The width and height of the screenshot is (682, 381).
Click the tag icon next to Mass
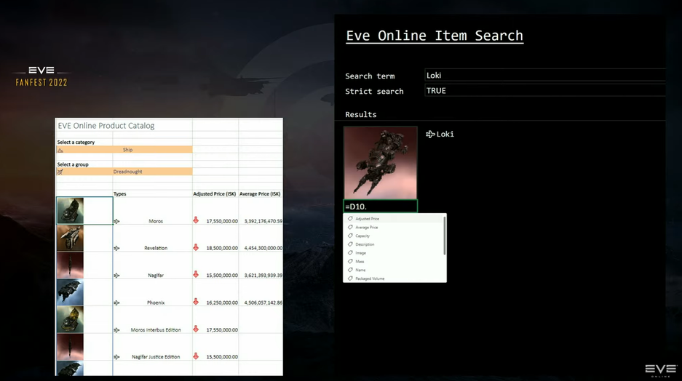(x=350, y=261)
